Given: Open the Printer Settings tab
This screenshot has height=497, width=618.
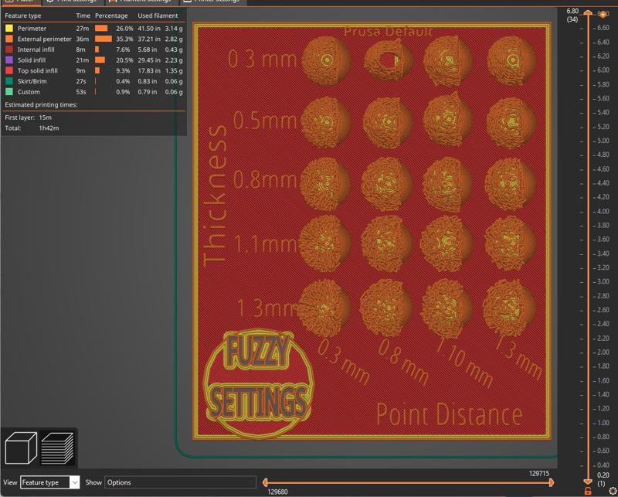Looking at the screenshot, I should tap(213, 2).
